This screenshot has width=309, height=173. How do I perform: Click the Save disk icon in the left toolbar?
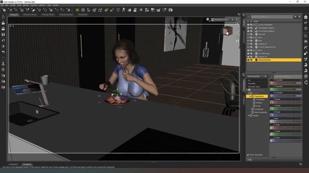tap(3, 35)
